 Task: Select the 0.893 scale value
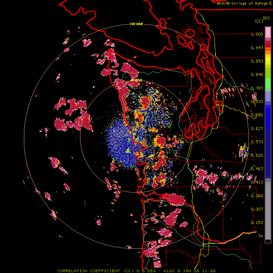coord(257,61)
